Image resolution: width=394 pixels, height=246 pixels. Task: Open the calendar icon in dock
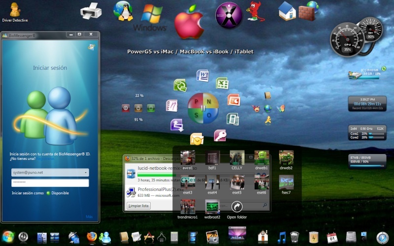click(x=331, y=237)
